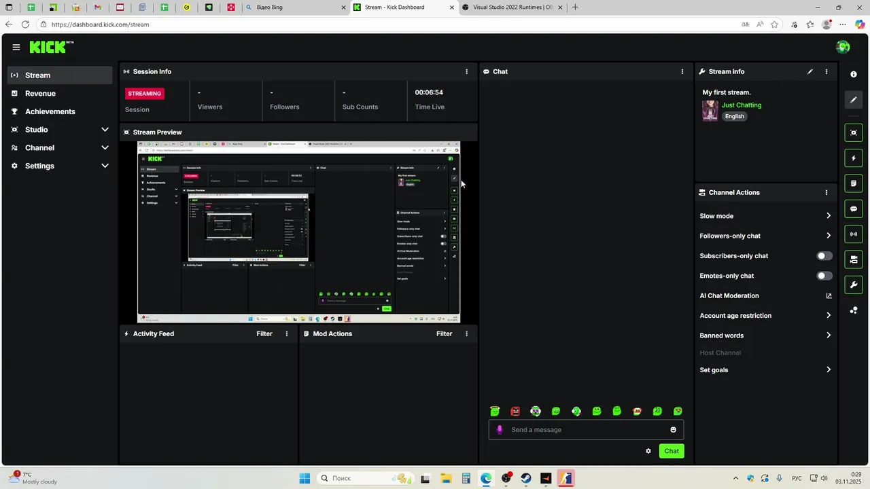Open chat settings gear icon
The height and width of the screenshot is (489, 870).
[x=648, y=451]
